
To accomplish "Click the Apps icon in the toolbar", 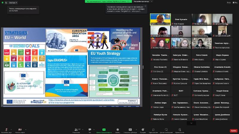I will pos(153,130).
